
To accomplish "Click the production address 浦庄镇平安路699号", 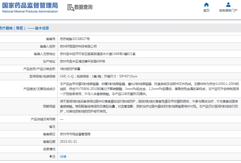I will (x=83, y=62).
